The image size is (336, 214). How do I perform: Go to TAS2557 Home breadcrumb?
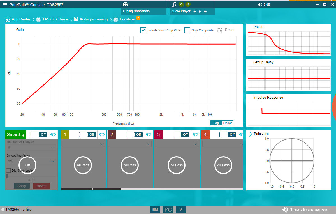tap(55, 19)
